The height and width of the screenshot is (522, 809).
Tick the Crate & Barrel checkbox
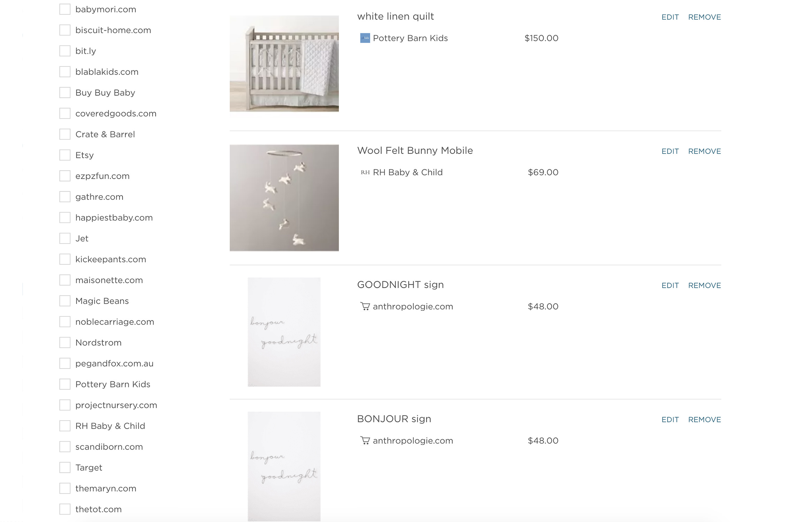click(65, 134)
